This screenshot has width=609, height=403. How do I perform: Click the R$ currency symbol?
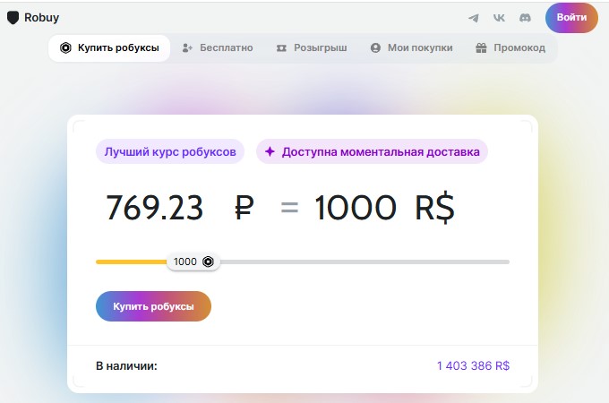point(434,208)
